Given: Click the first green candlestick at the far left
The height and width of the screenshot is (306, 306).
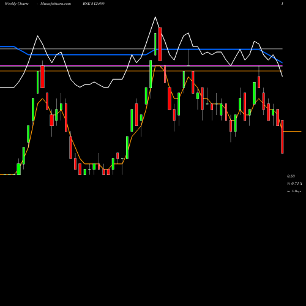Looking at the screenshot, I should (18, 169).
